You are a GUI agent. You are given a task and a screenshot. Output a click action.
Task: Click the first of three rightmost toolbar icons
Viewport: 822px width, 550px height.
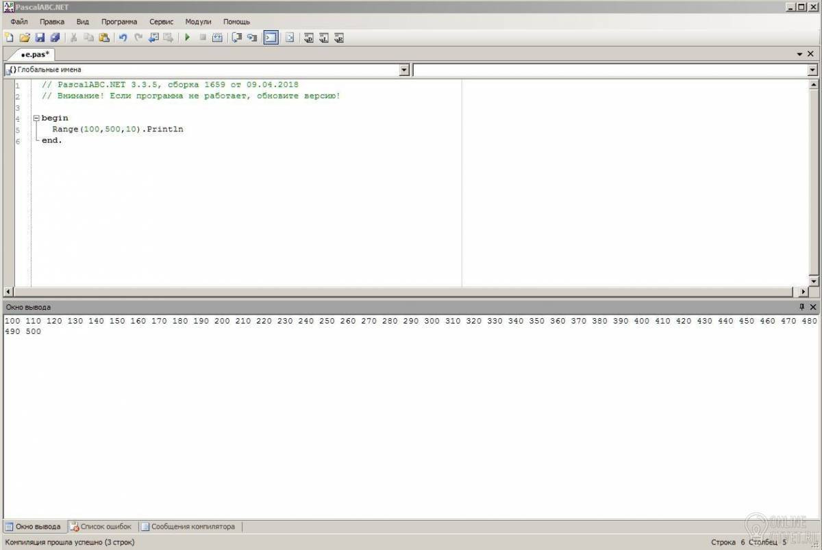(309, 38)
